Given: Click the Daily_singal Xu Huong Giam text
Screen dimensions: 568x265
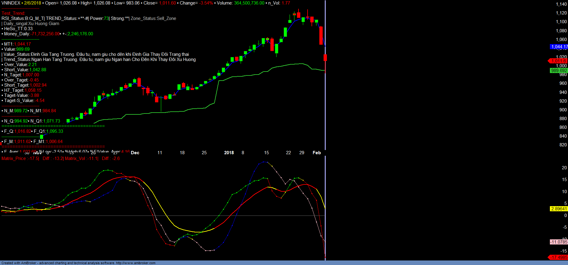Looking at the screenshot, I should click(x=31, y=24).
